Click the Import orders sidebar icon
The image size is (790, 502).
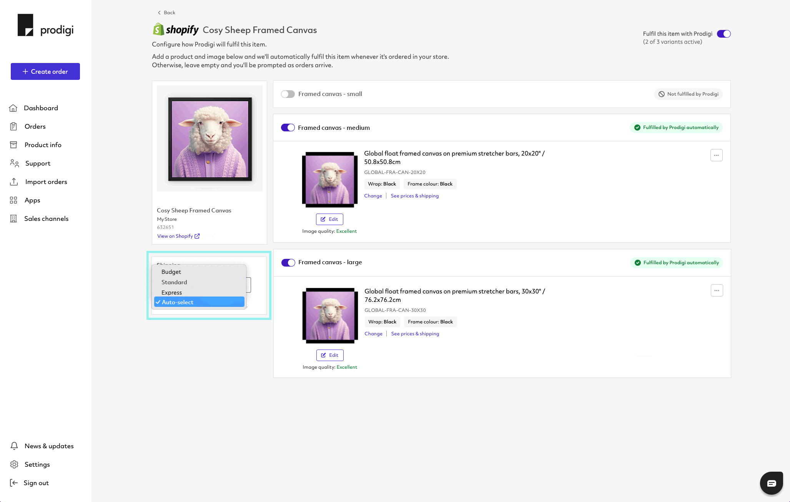(x=14, y=182)
